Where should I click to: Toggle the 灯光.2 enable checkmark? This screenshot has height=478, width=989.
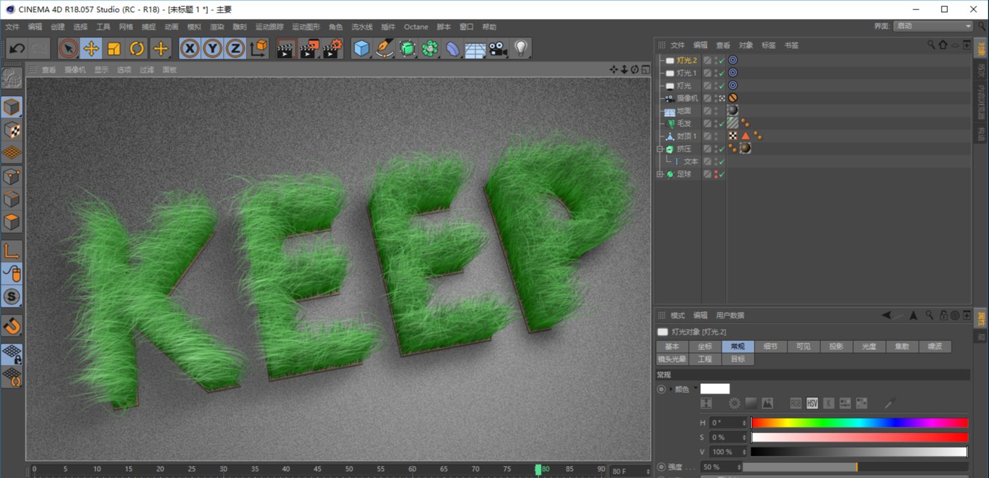click(x=721, y=61)
